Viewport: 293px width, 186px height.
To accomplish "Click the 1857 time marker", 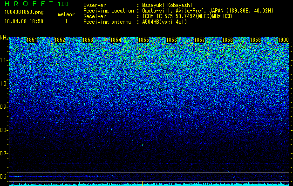I will pos(199,40).
